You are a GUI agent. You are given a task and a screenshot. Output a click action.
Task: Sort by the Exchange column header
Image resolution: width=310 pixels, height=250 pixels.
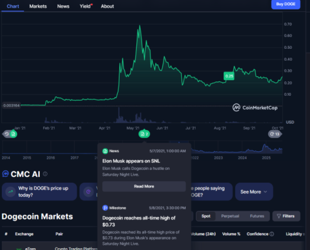coord(24,234)
